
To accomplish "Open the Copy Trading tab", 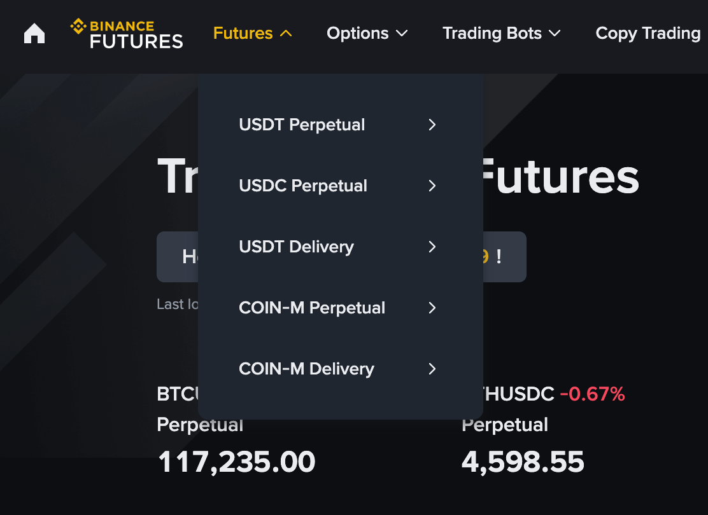I will pos(648,33).
